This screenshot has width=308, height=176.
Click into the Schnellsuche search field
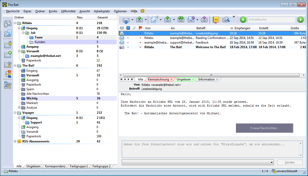click(271, 20)
